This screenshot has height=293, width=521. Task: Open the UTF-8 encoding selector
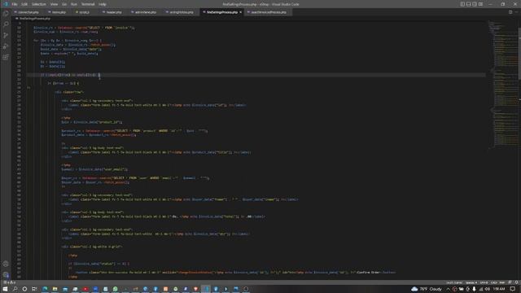point(484,282)
